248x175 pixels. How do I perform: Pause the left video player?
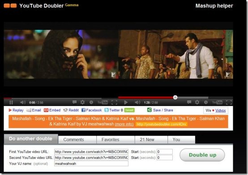click(x=11, y=102)
